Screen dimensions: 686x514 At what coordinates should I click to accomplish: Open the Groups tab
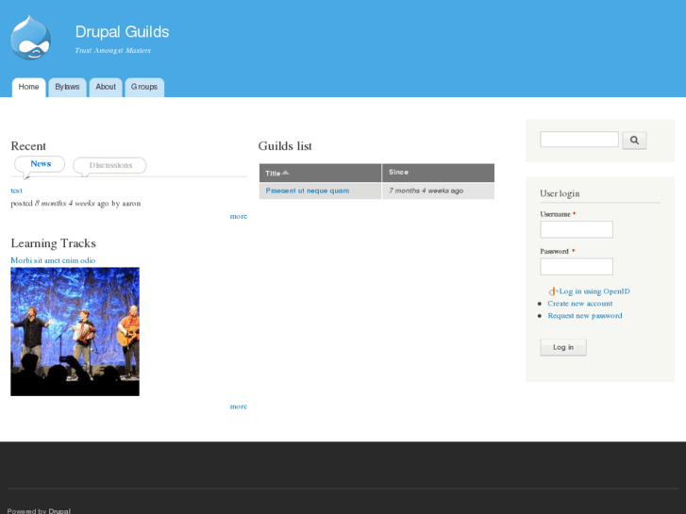click(144, 87)
